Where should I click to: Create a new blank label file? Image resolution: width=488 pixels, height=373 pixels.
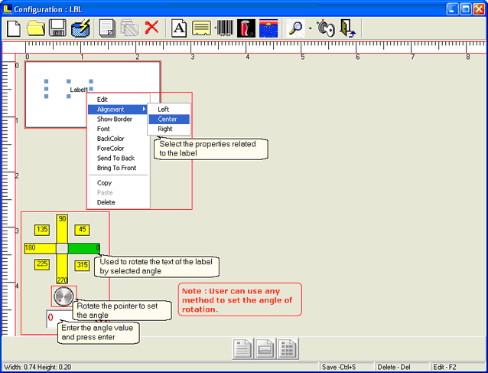(x=14, y=28)
